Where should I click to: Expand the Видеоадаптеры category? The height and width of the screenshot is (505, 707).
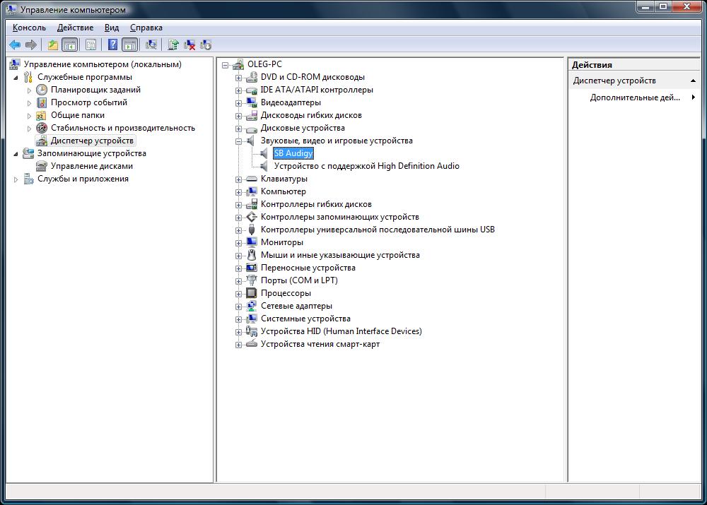tap(239, 102)
